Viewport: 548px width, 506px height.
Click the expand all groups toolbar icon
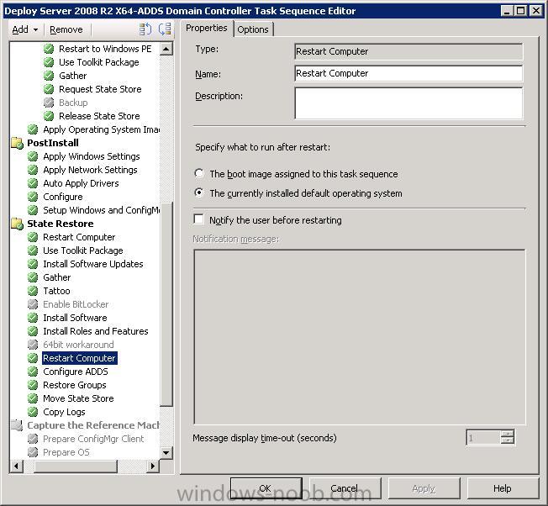(145, 29)
